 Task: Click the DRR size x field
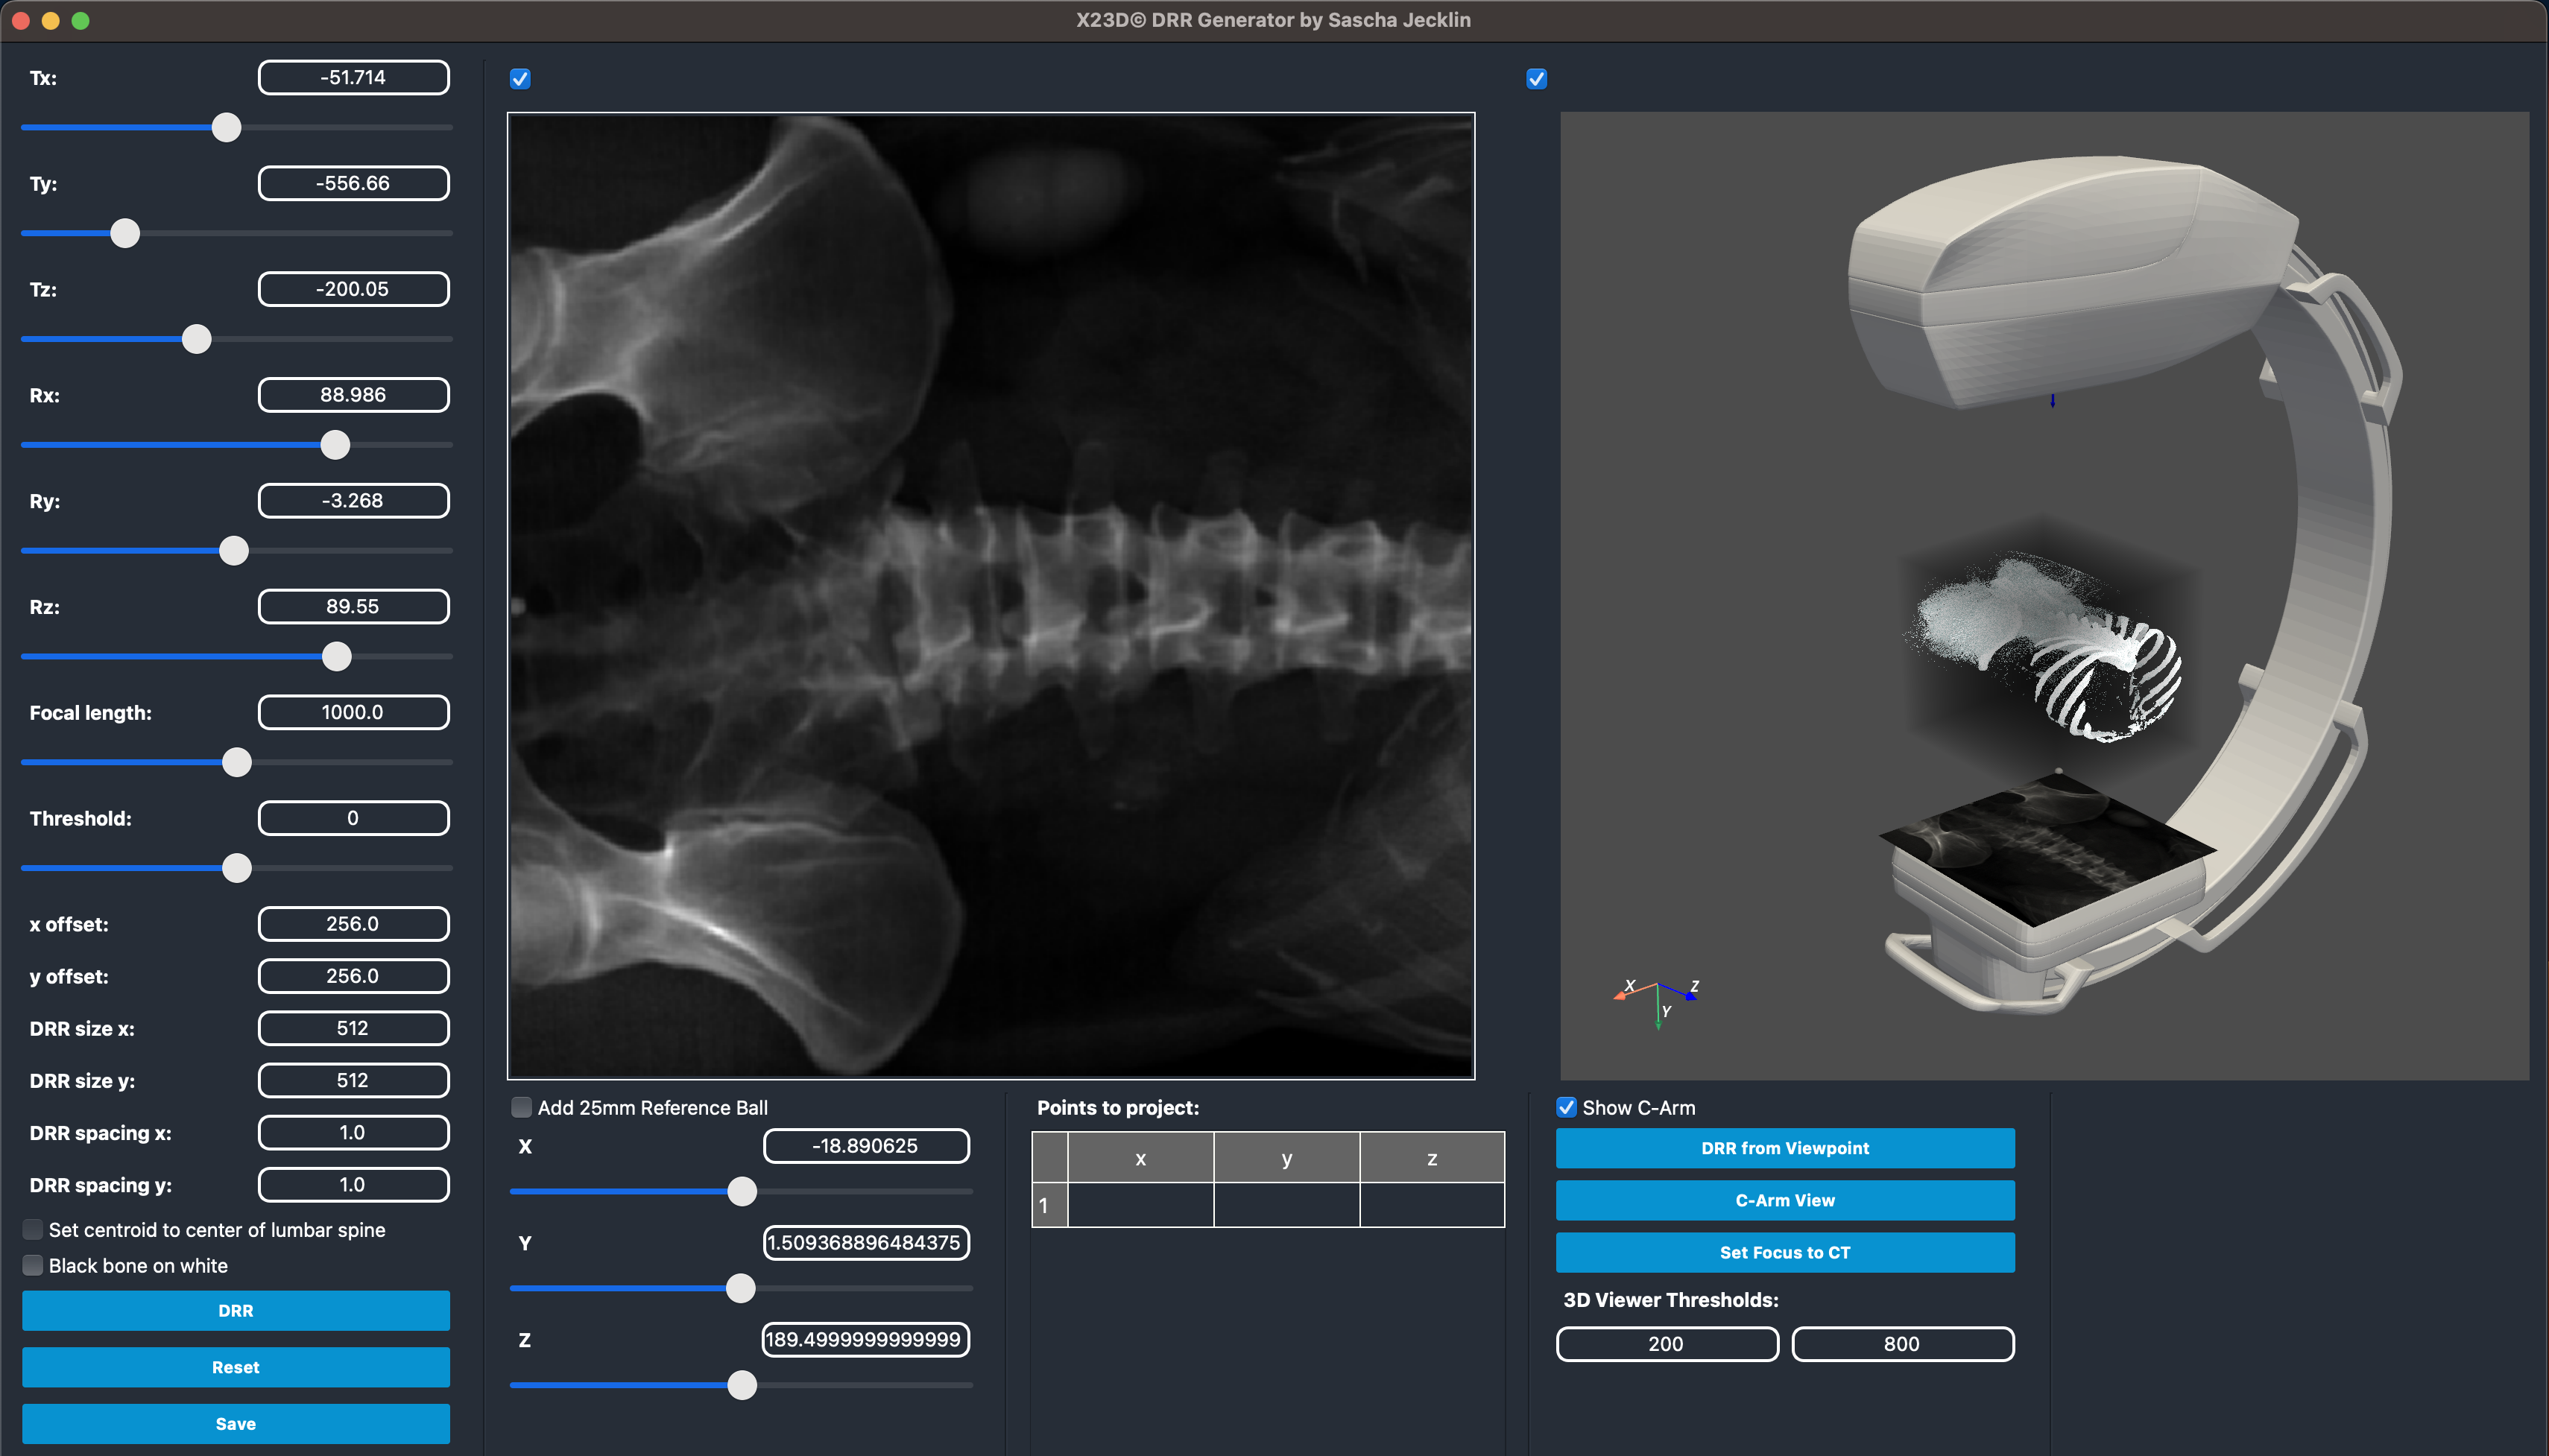353,1028
